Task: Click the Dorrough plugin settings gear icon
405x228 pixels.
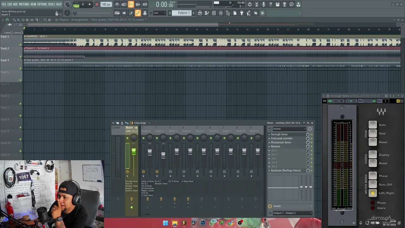Action: pyautogui.click(x=328, y=96)
